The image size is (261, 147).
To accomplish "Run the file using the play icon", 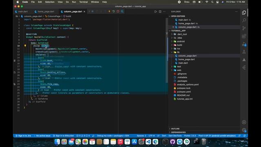I will coord(156,11).
